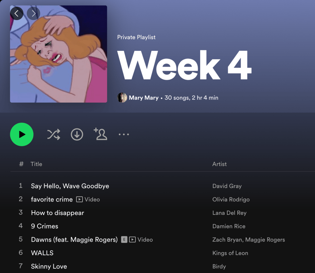Go back with the left arrow
Image resolution: width=315 pixels, height=273 pixels.
17,14
